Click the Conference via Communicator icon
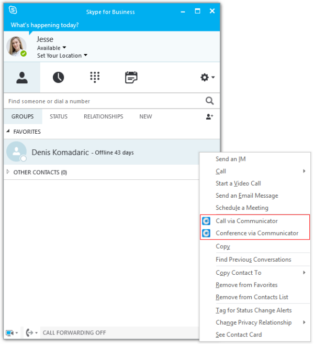Screen dimensions: 314x344 tap(206, 233)
